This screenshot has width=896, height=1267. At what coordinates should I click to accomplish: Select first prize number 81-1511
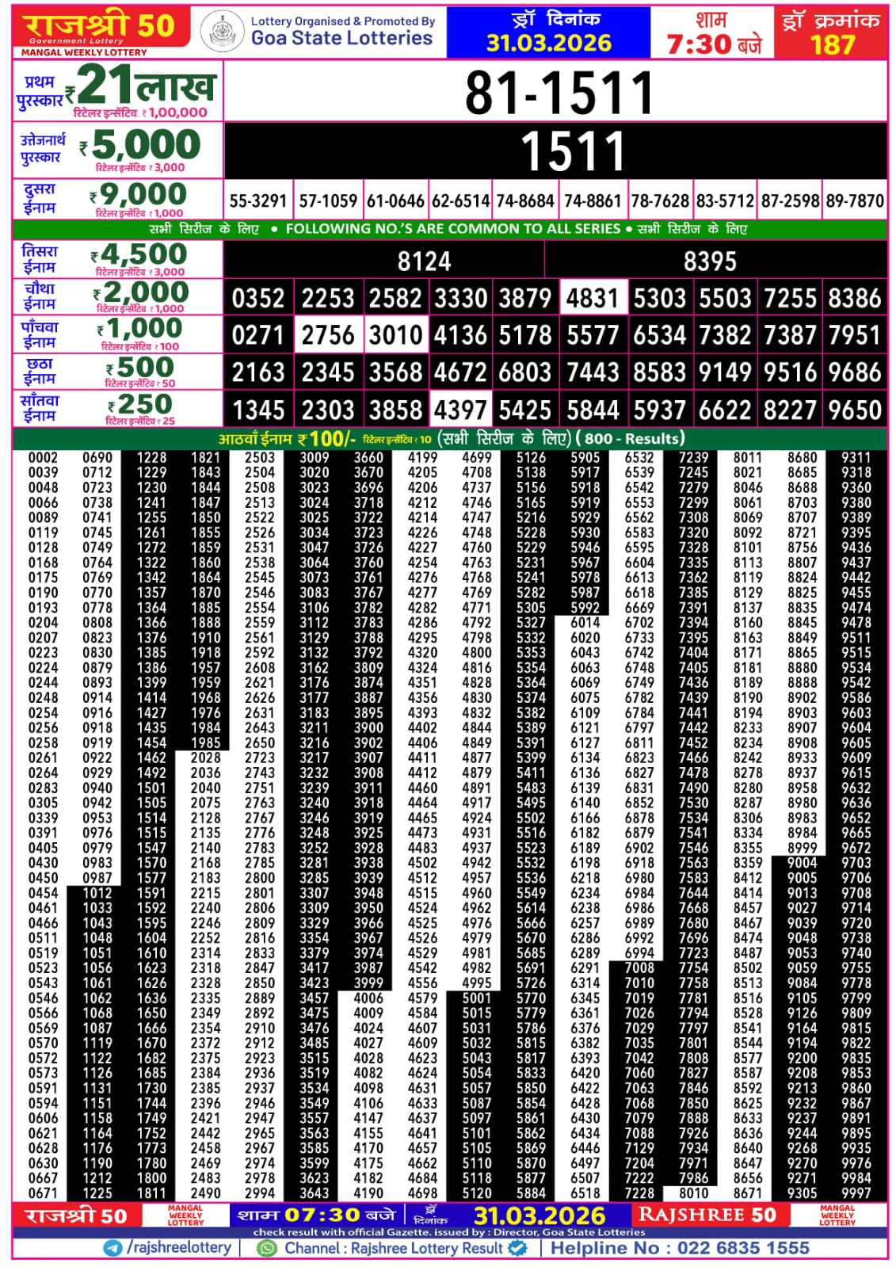point(559,92)
